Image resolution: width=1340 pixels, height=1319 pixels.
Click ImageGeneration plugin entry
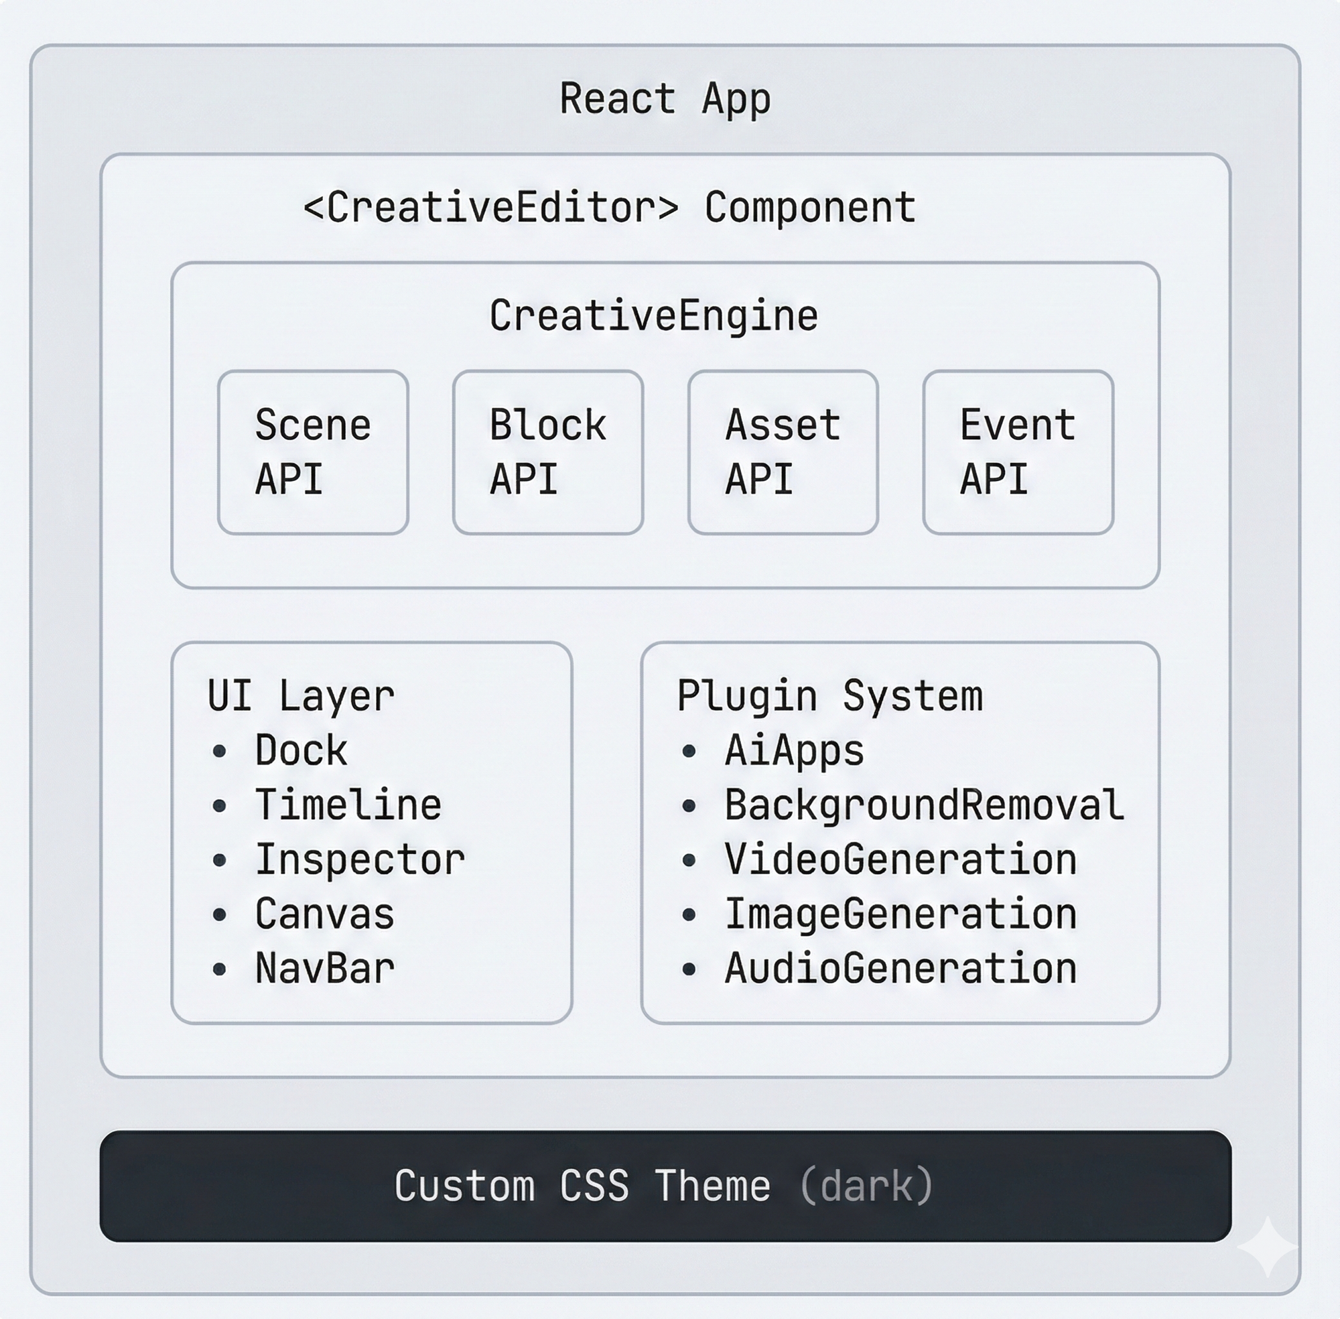coord(900,914)
